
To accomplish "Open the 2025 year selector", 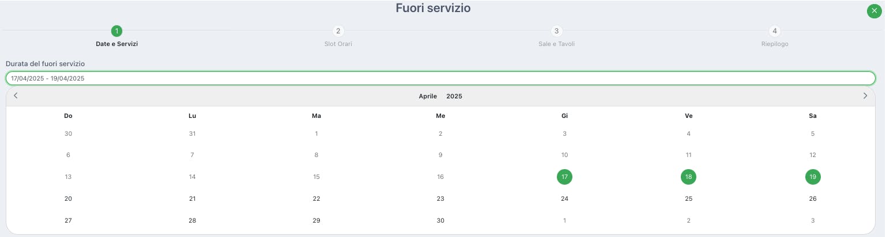I will (x=454, y=97).
